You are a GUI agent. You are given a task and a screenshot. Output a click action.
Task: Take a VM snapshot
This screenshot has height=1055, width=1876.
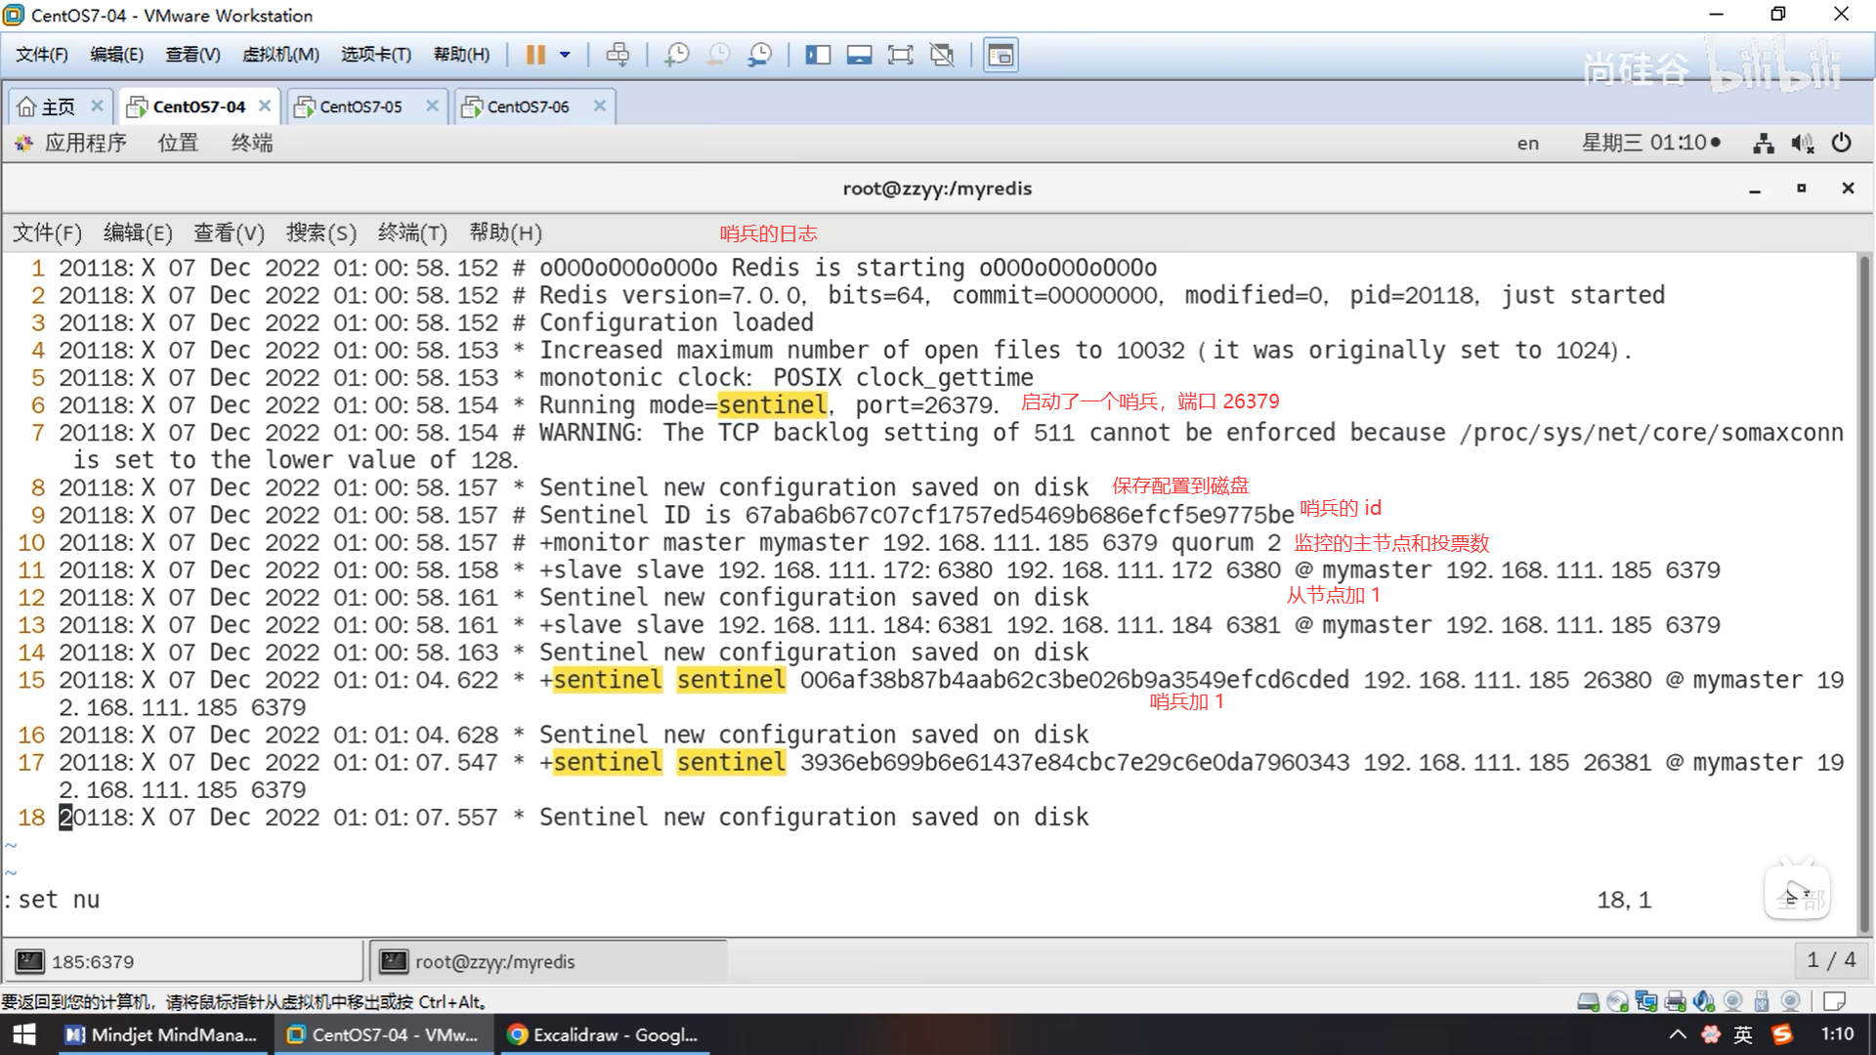[x=676, y=55]
